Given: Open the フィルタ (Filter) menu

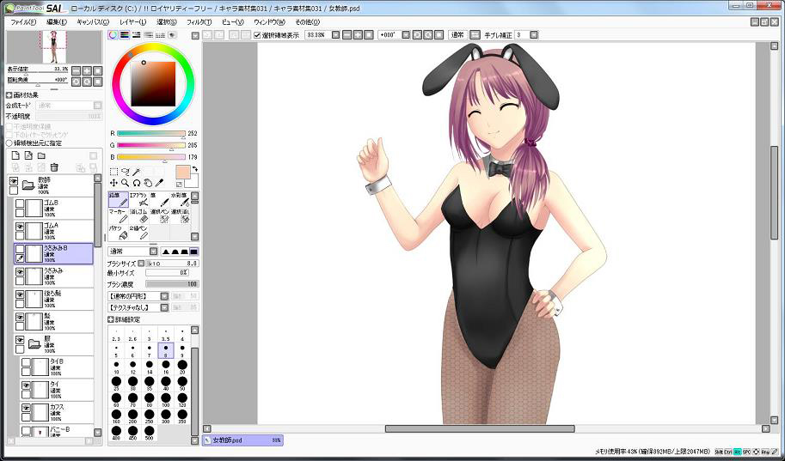Looking at the screenshot, I should pyautogui.click(x=198, y=21).
